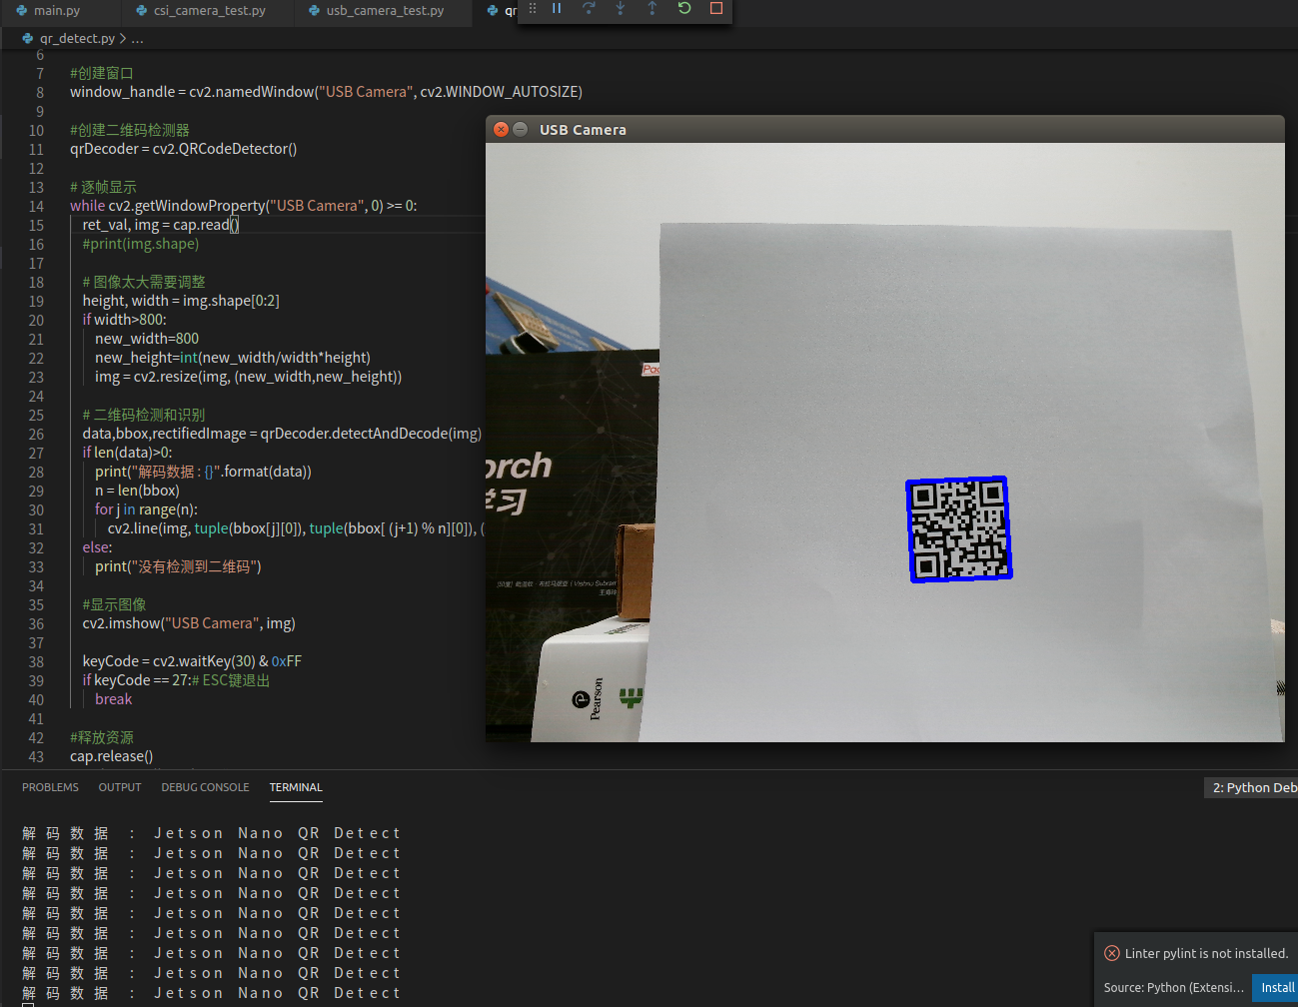The width and height of the screenshot is (1298, 1007).
Task: Click the Step Over debug icon
Action: [x=589, y=8]
